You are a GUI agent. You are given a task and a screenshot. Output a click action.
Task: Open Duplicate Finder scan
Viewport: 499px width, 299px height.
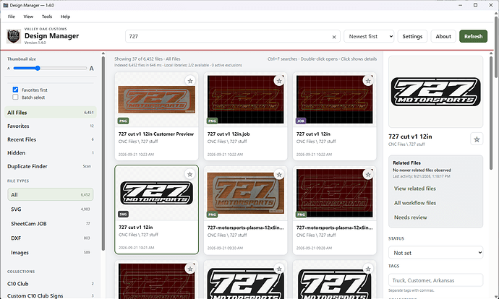51,166
